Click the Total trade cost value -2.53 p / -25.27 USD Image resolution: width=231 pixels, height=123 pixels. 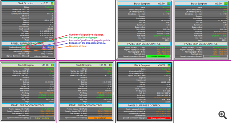coord(163,116)
